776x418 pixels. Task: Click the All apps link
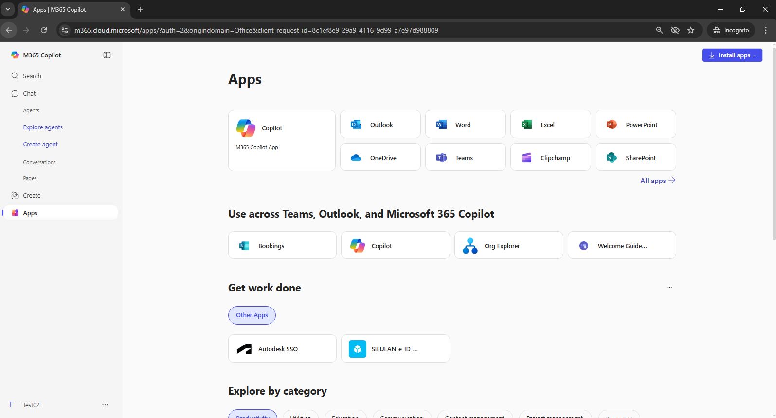657,181
